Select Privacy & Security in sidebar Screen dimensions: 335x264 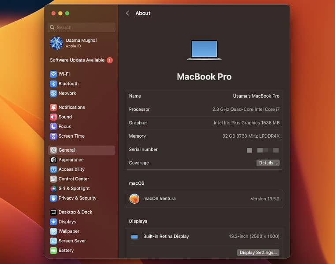tap(77, 198)
